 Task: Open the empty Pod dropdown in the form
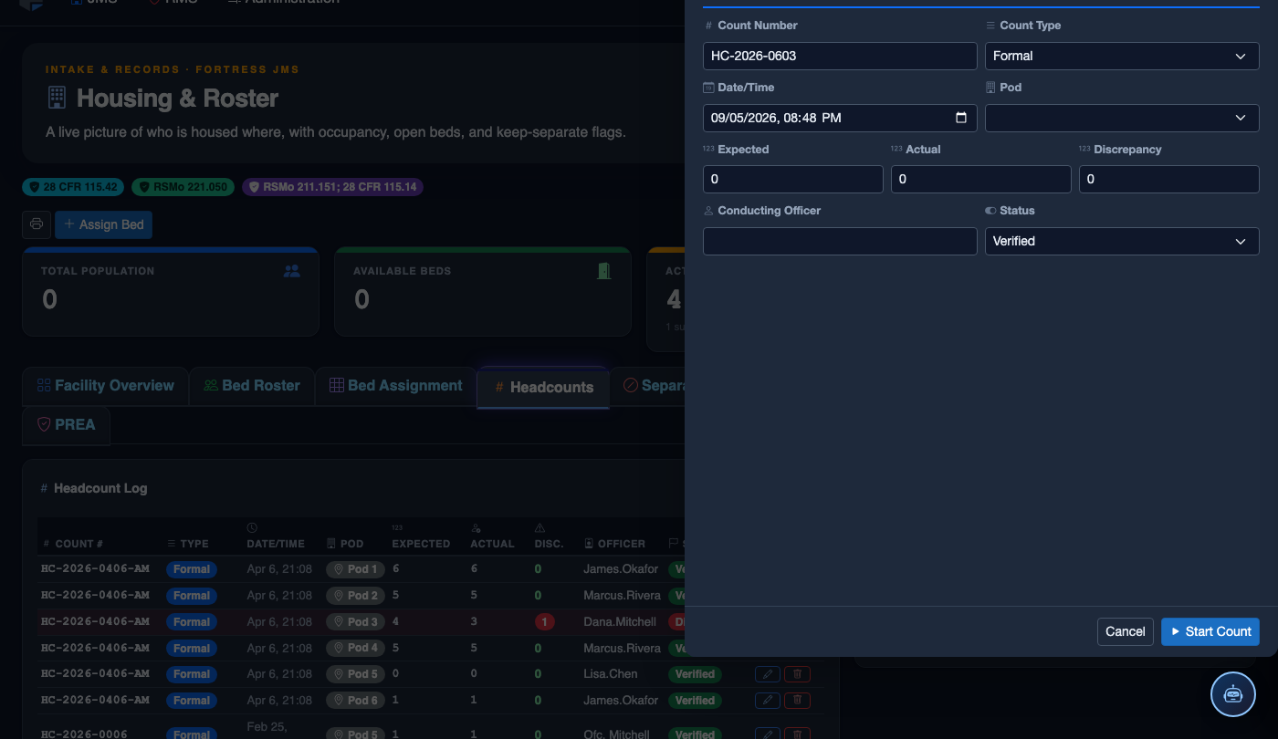pos(1122,118)
